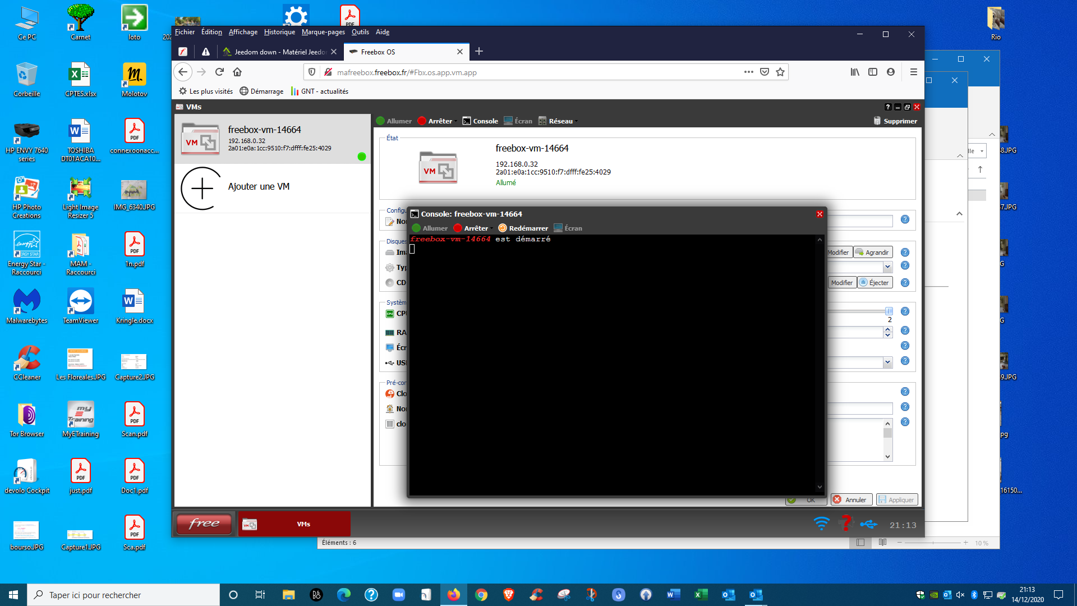The image size is (1077, 606).
Task: Click the Wi-Fi status icon
Action: point(821,524)
